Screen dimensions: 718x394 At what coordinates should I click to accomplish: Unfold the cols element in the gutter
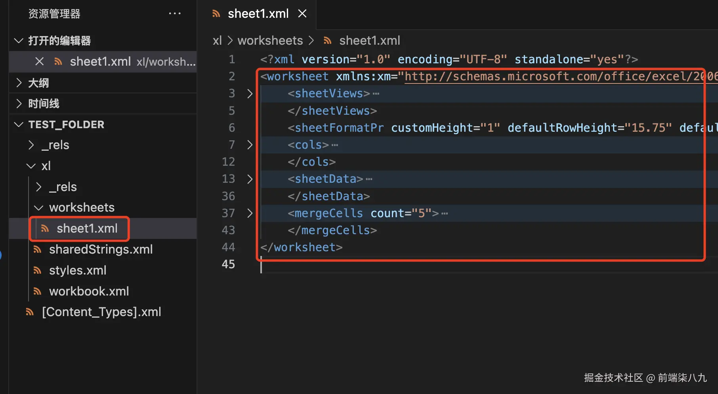pos(250,145)
